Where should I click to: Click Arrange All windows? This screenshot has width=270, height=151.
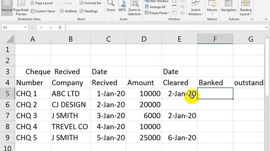(x=155, y=7)
